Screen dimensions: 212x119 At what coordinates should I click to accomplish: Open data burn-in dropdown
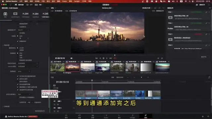[24, 71]
